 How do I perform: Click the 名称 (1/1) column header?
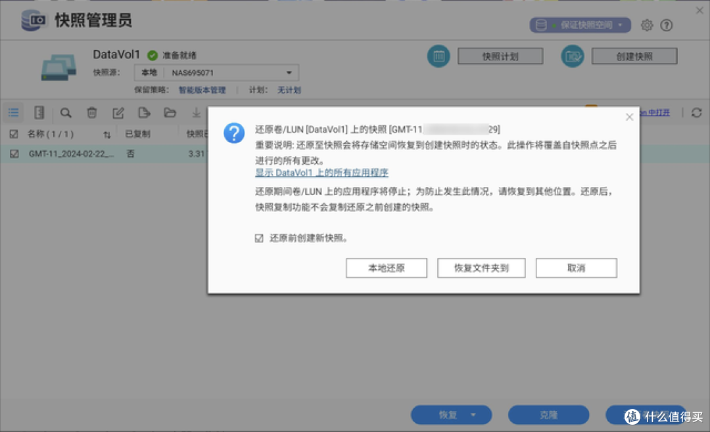(50, 134)
